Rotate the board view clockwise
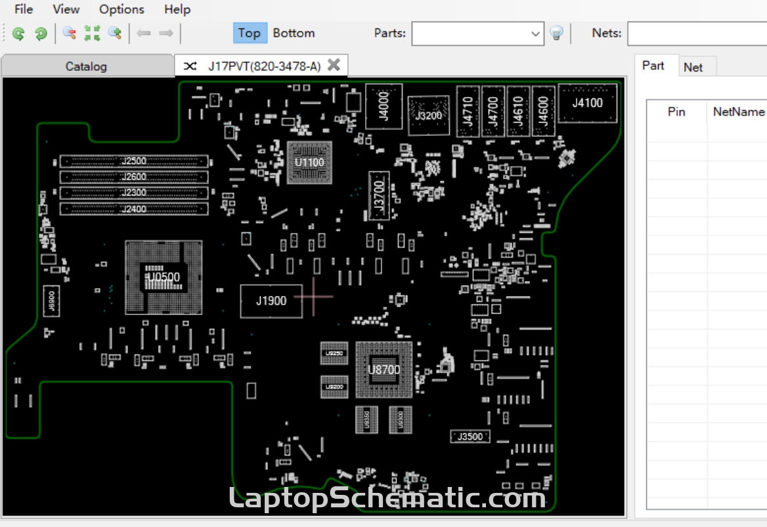 pos(41,33)
